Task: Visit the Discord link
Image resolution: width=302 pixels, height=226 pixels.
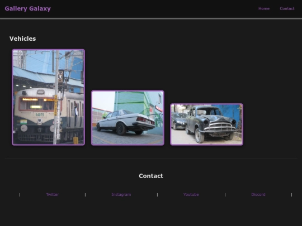Action: [258, 195]
